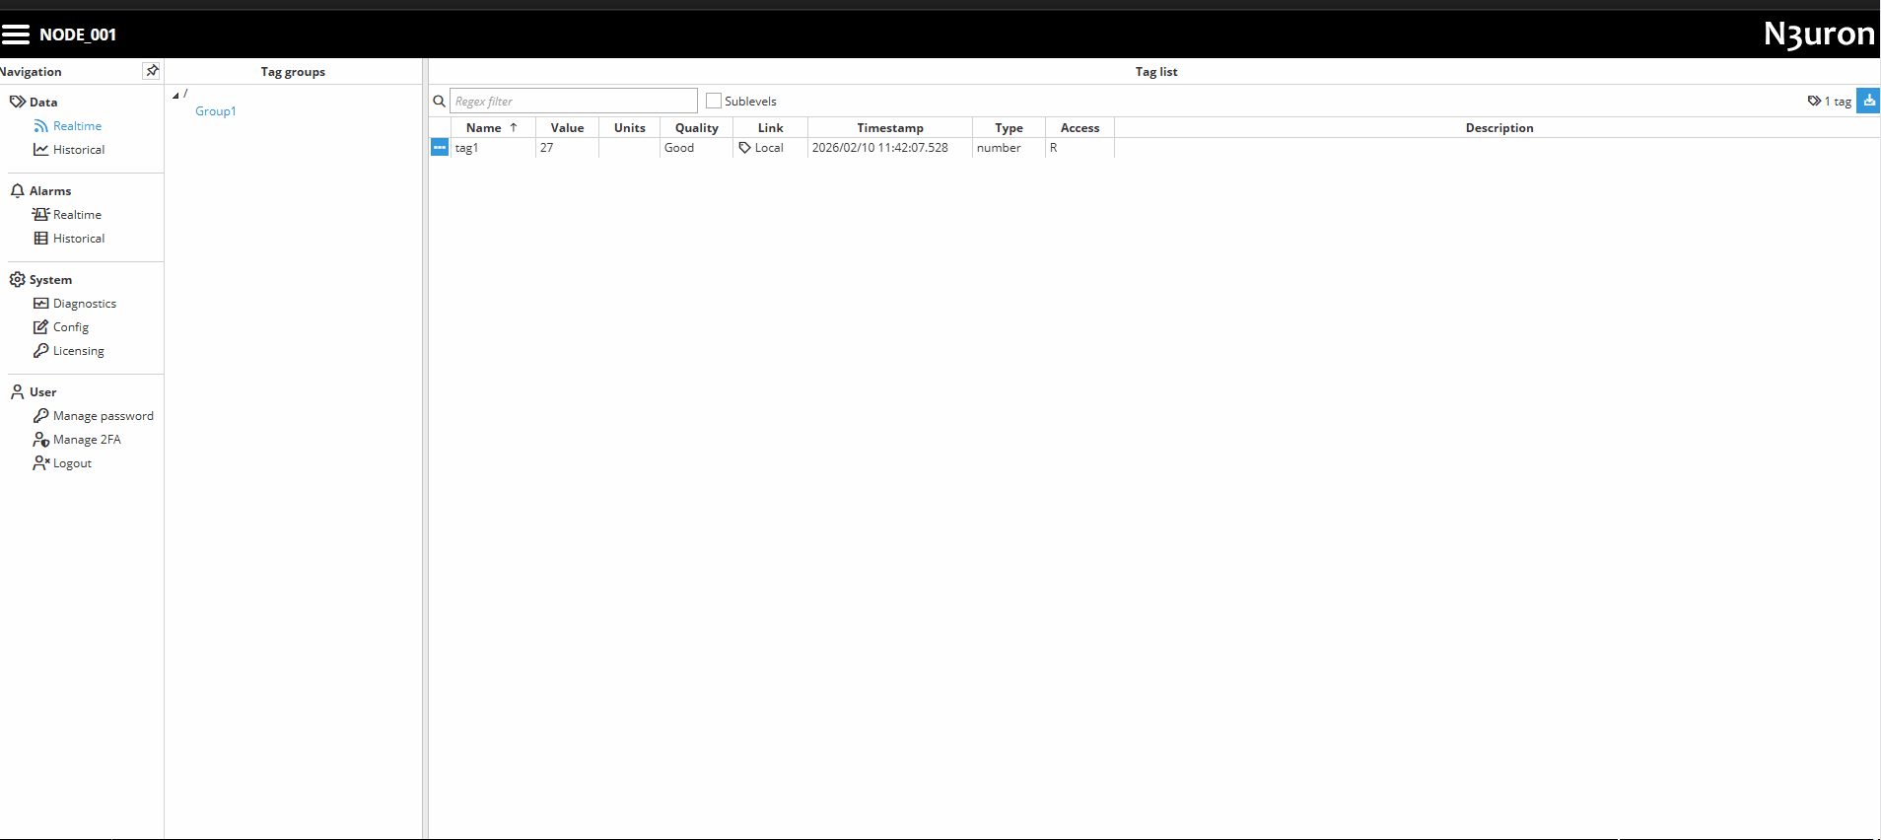Pin the Navigation panel

[x=152, y=71]
